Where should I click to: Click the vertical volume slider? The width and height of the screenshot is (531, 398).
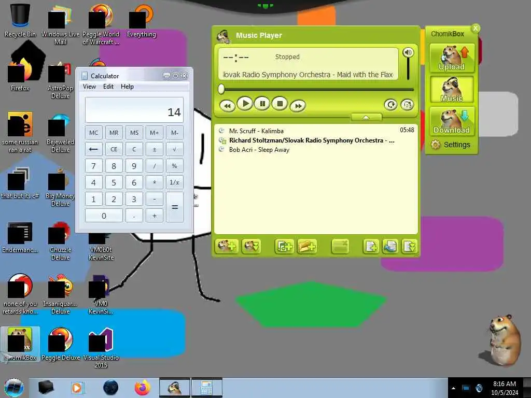point(408,68)
